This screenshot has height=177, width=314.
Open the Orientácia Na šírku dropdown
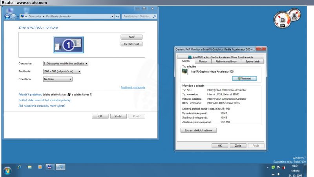58,79
